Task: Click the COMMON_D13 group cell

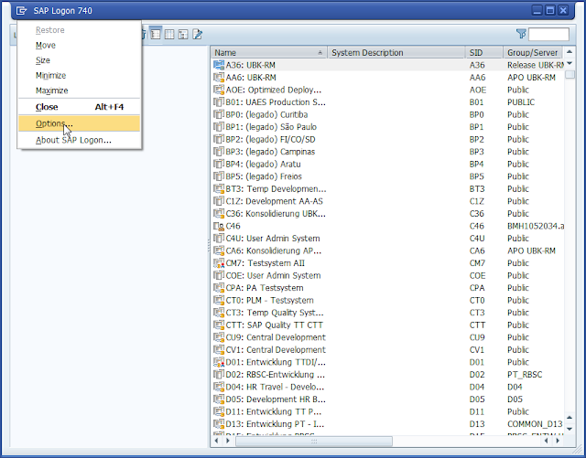Action: click(535, 424)
